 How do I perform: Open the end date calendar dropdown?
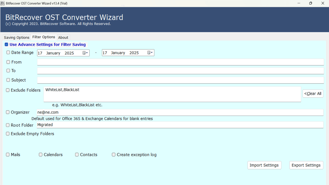[x=150, y=53]
